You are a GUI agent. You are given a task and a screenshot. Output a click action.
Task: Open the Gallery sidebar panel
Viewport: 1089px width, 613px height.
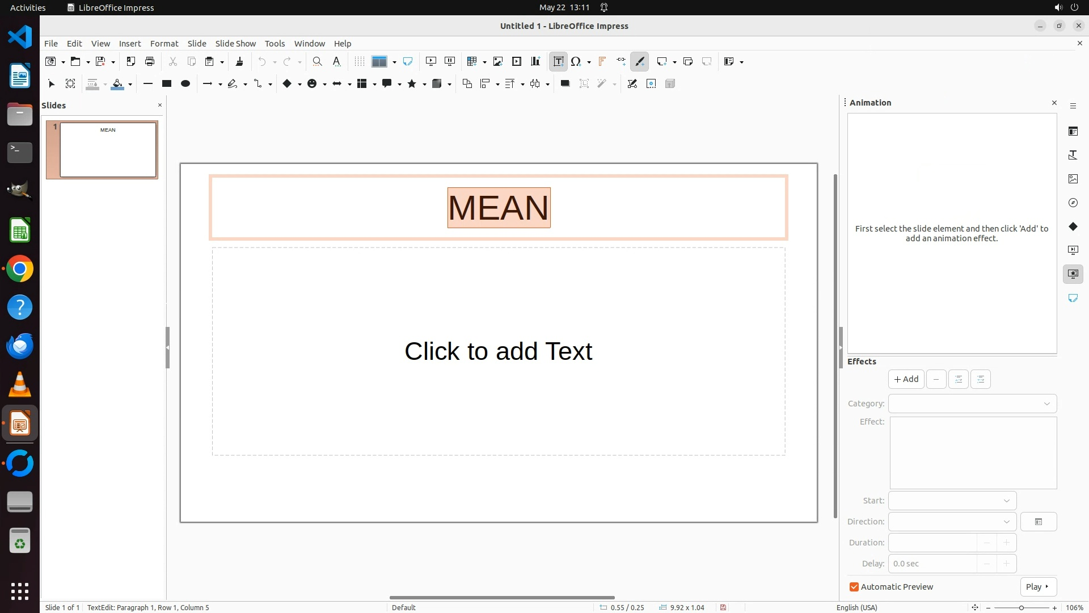pos(1073,179)
